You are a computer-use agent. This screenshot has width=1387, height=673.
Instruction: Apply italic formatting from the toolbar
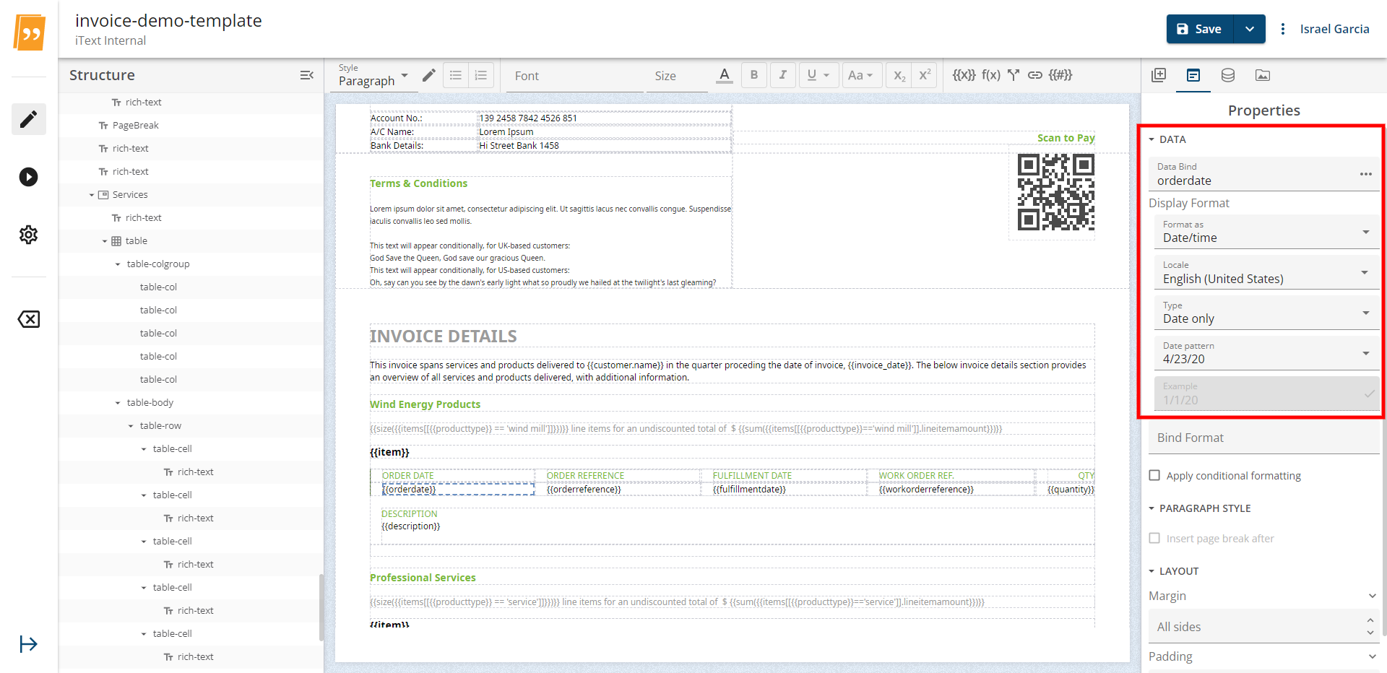click(x=782, y=74)
